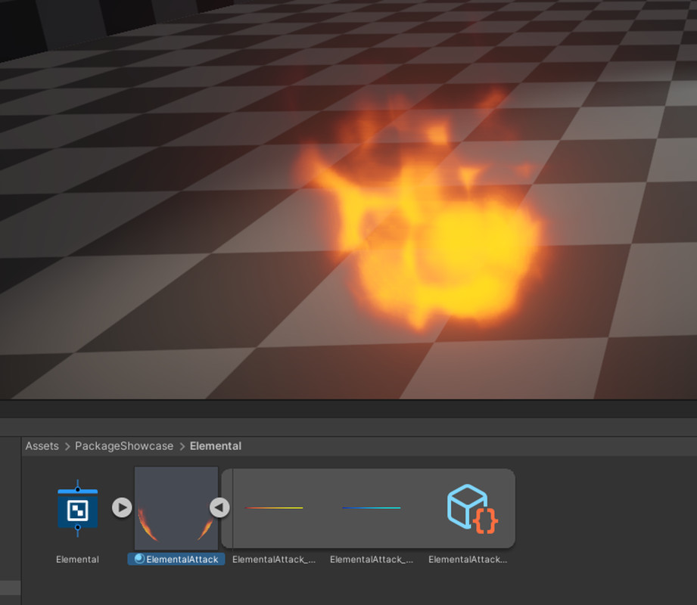Open the Assets breadcrumb folder
This screenshot has height=605, width=697.
tap(42, 446)
